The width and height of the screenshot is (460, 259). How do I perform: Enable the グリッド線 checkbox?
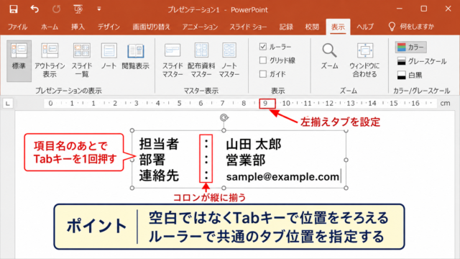[x=263, y=60]
